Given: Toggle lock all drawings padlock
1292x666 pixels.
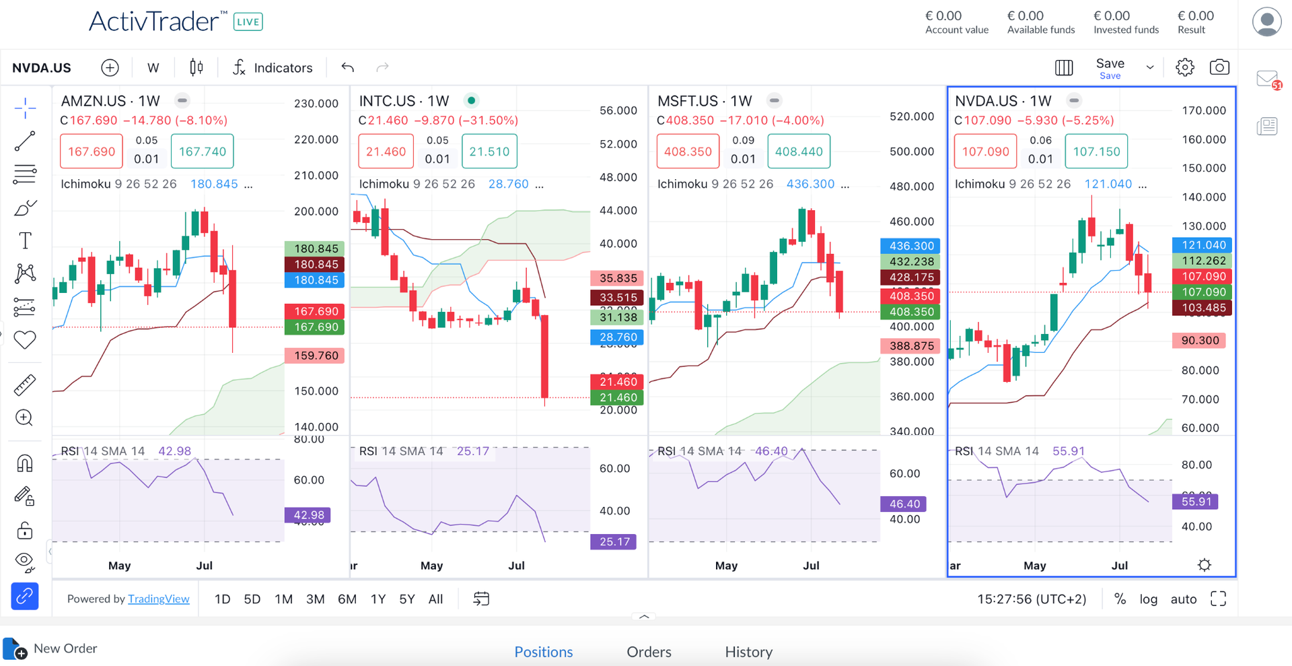Looking at the screenshot, I should click(x=25, y=530).
